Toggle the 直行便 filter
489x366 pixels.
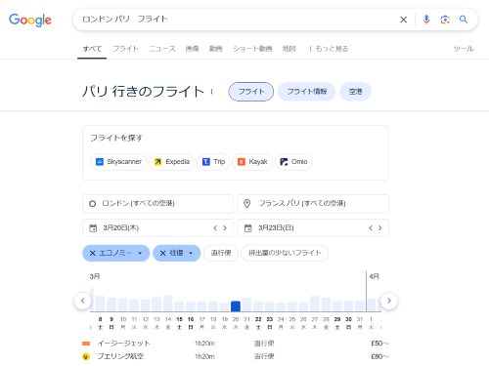coord(221,253)
